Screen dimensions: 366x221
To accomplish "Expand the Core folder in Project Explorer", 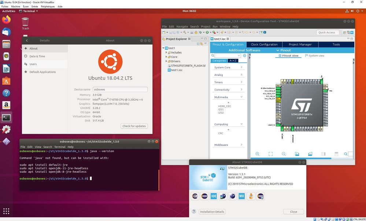I will coord(166,57).
